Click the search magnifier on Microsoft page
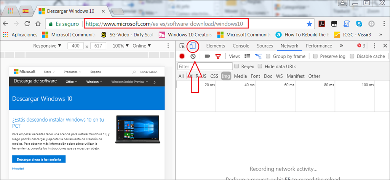The height and width of the screenshot is (180, 390). (x=134, y=72)
